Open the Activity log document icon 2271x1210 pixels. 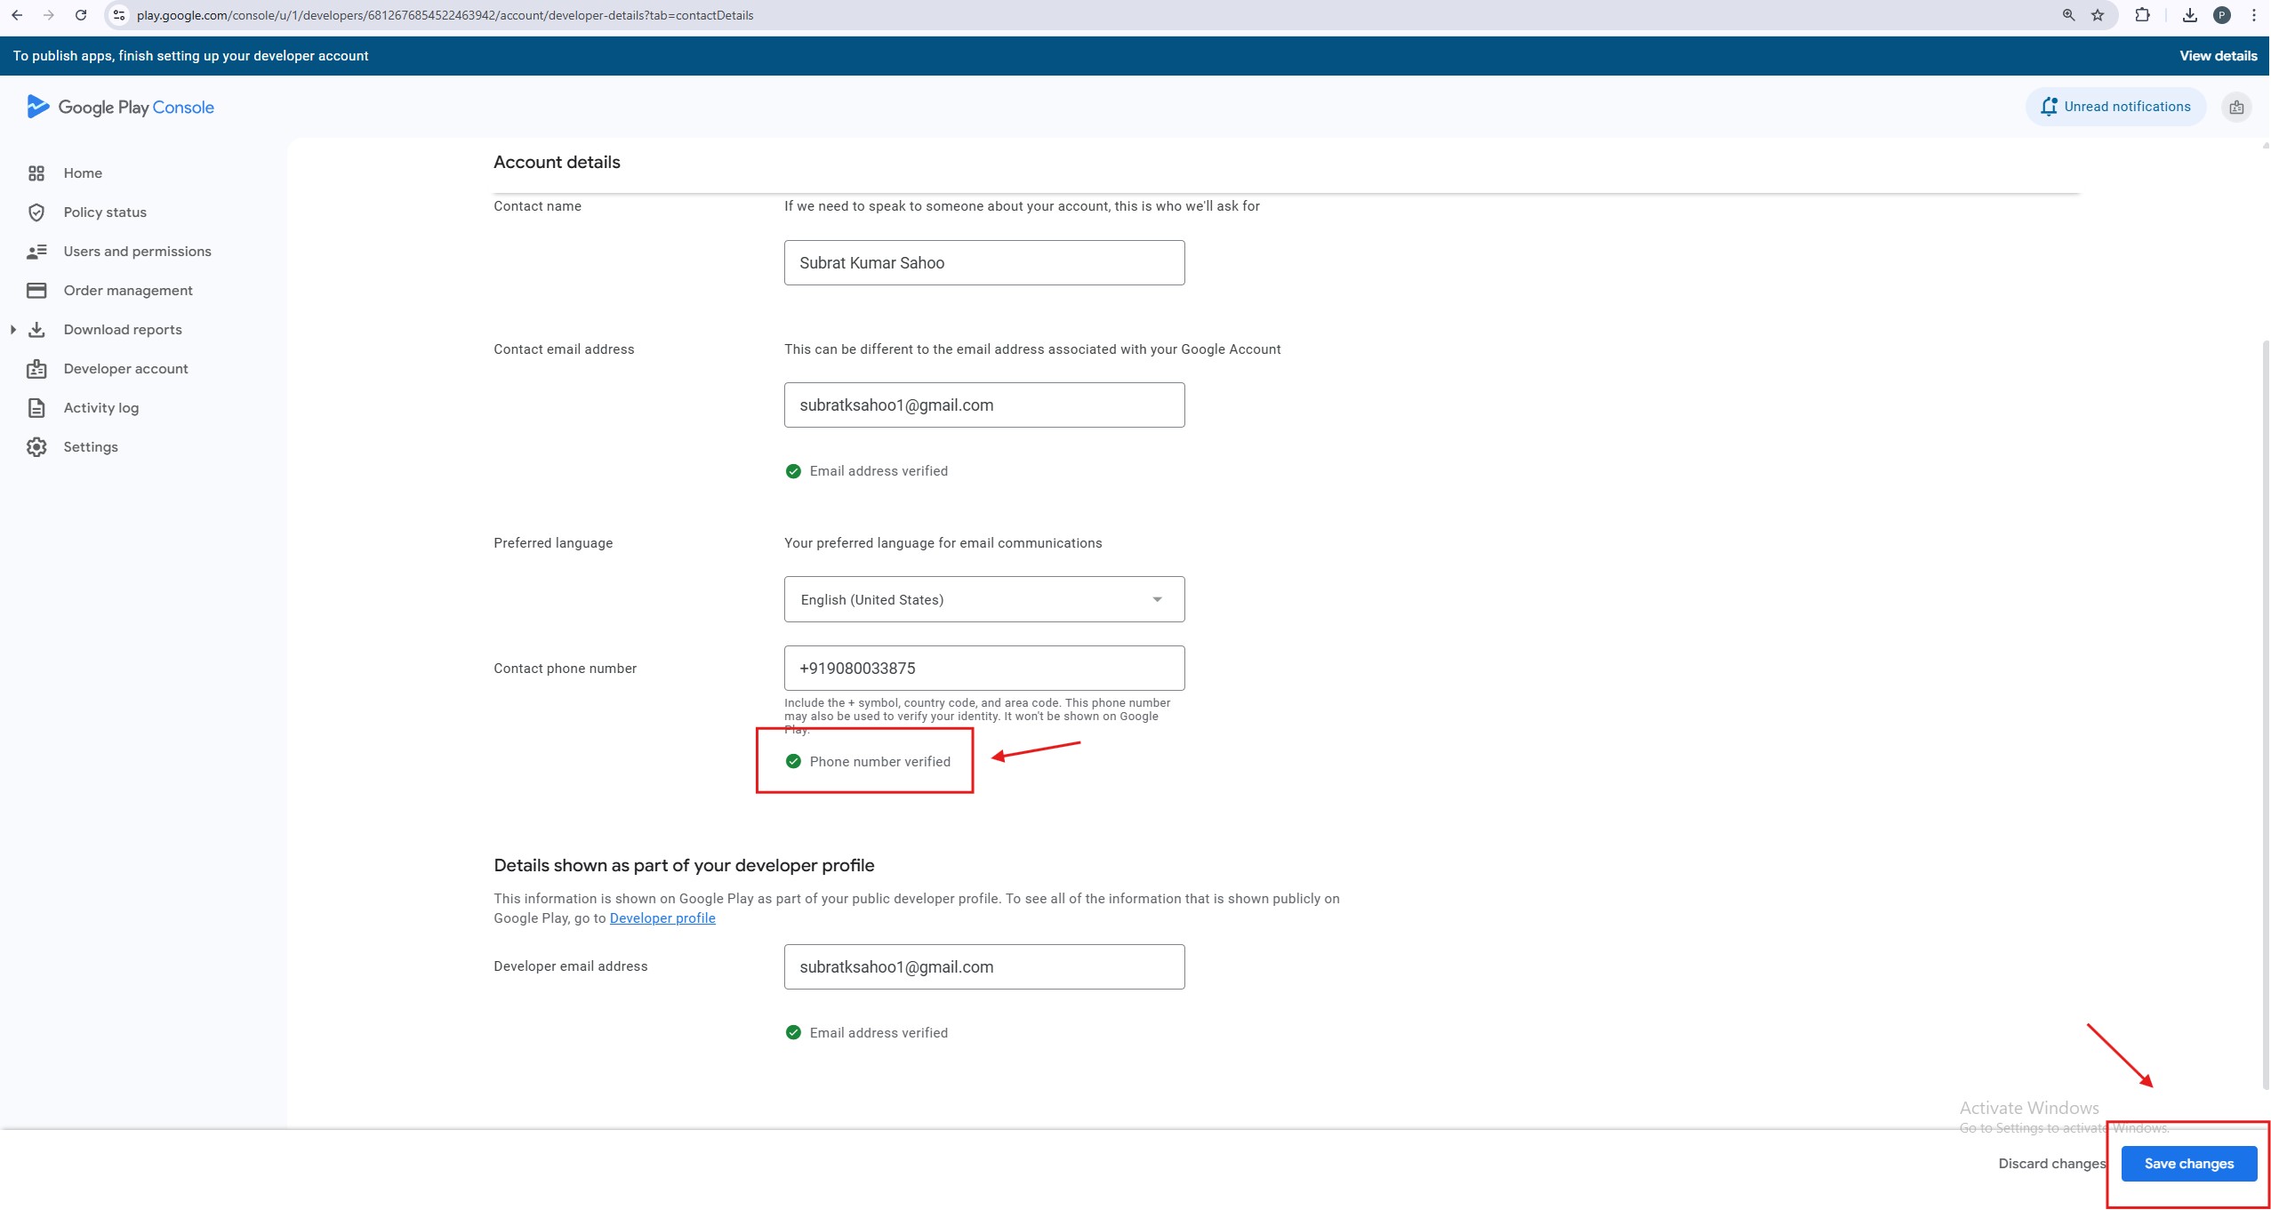[36, 408]
